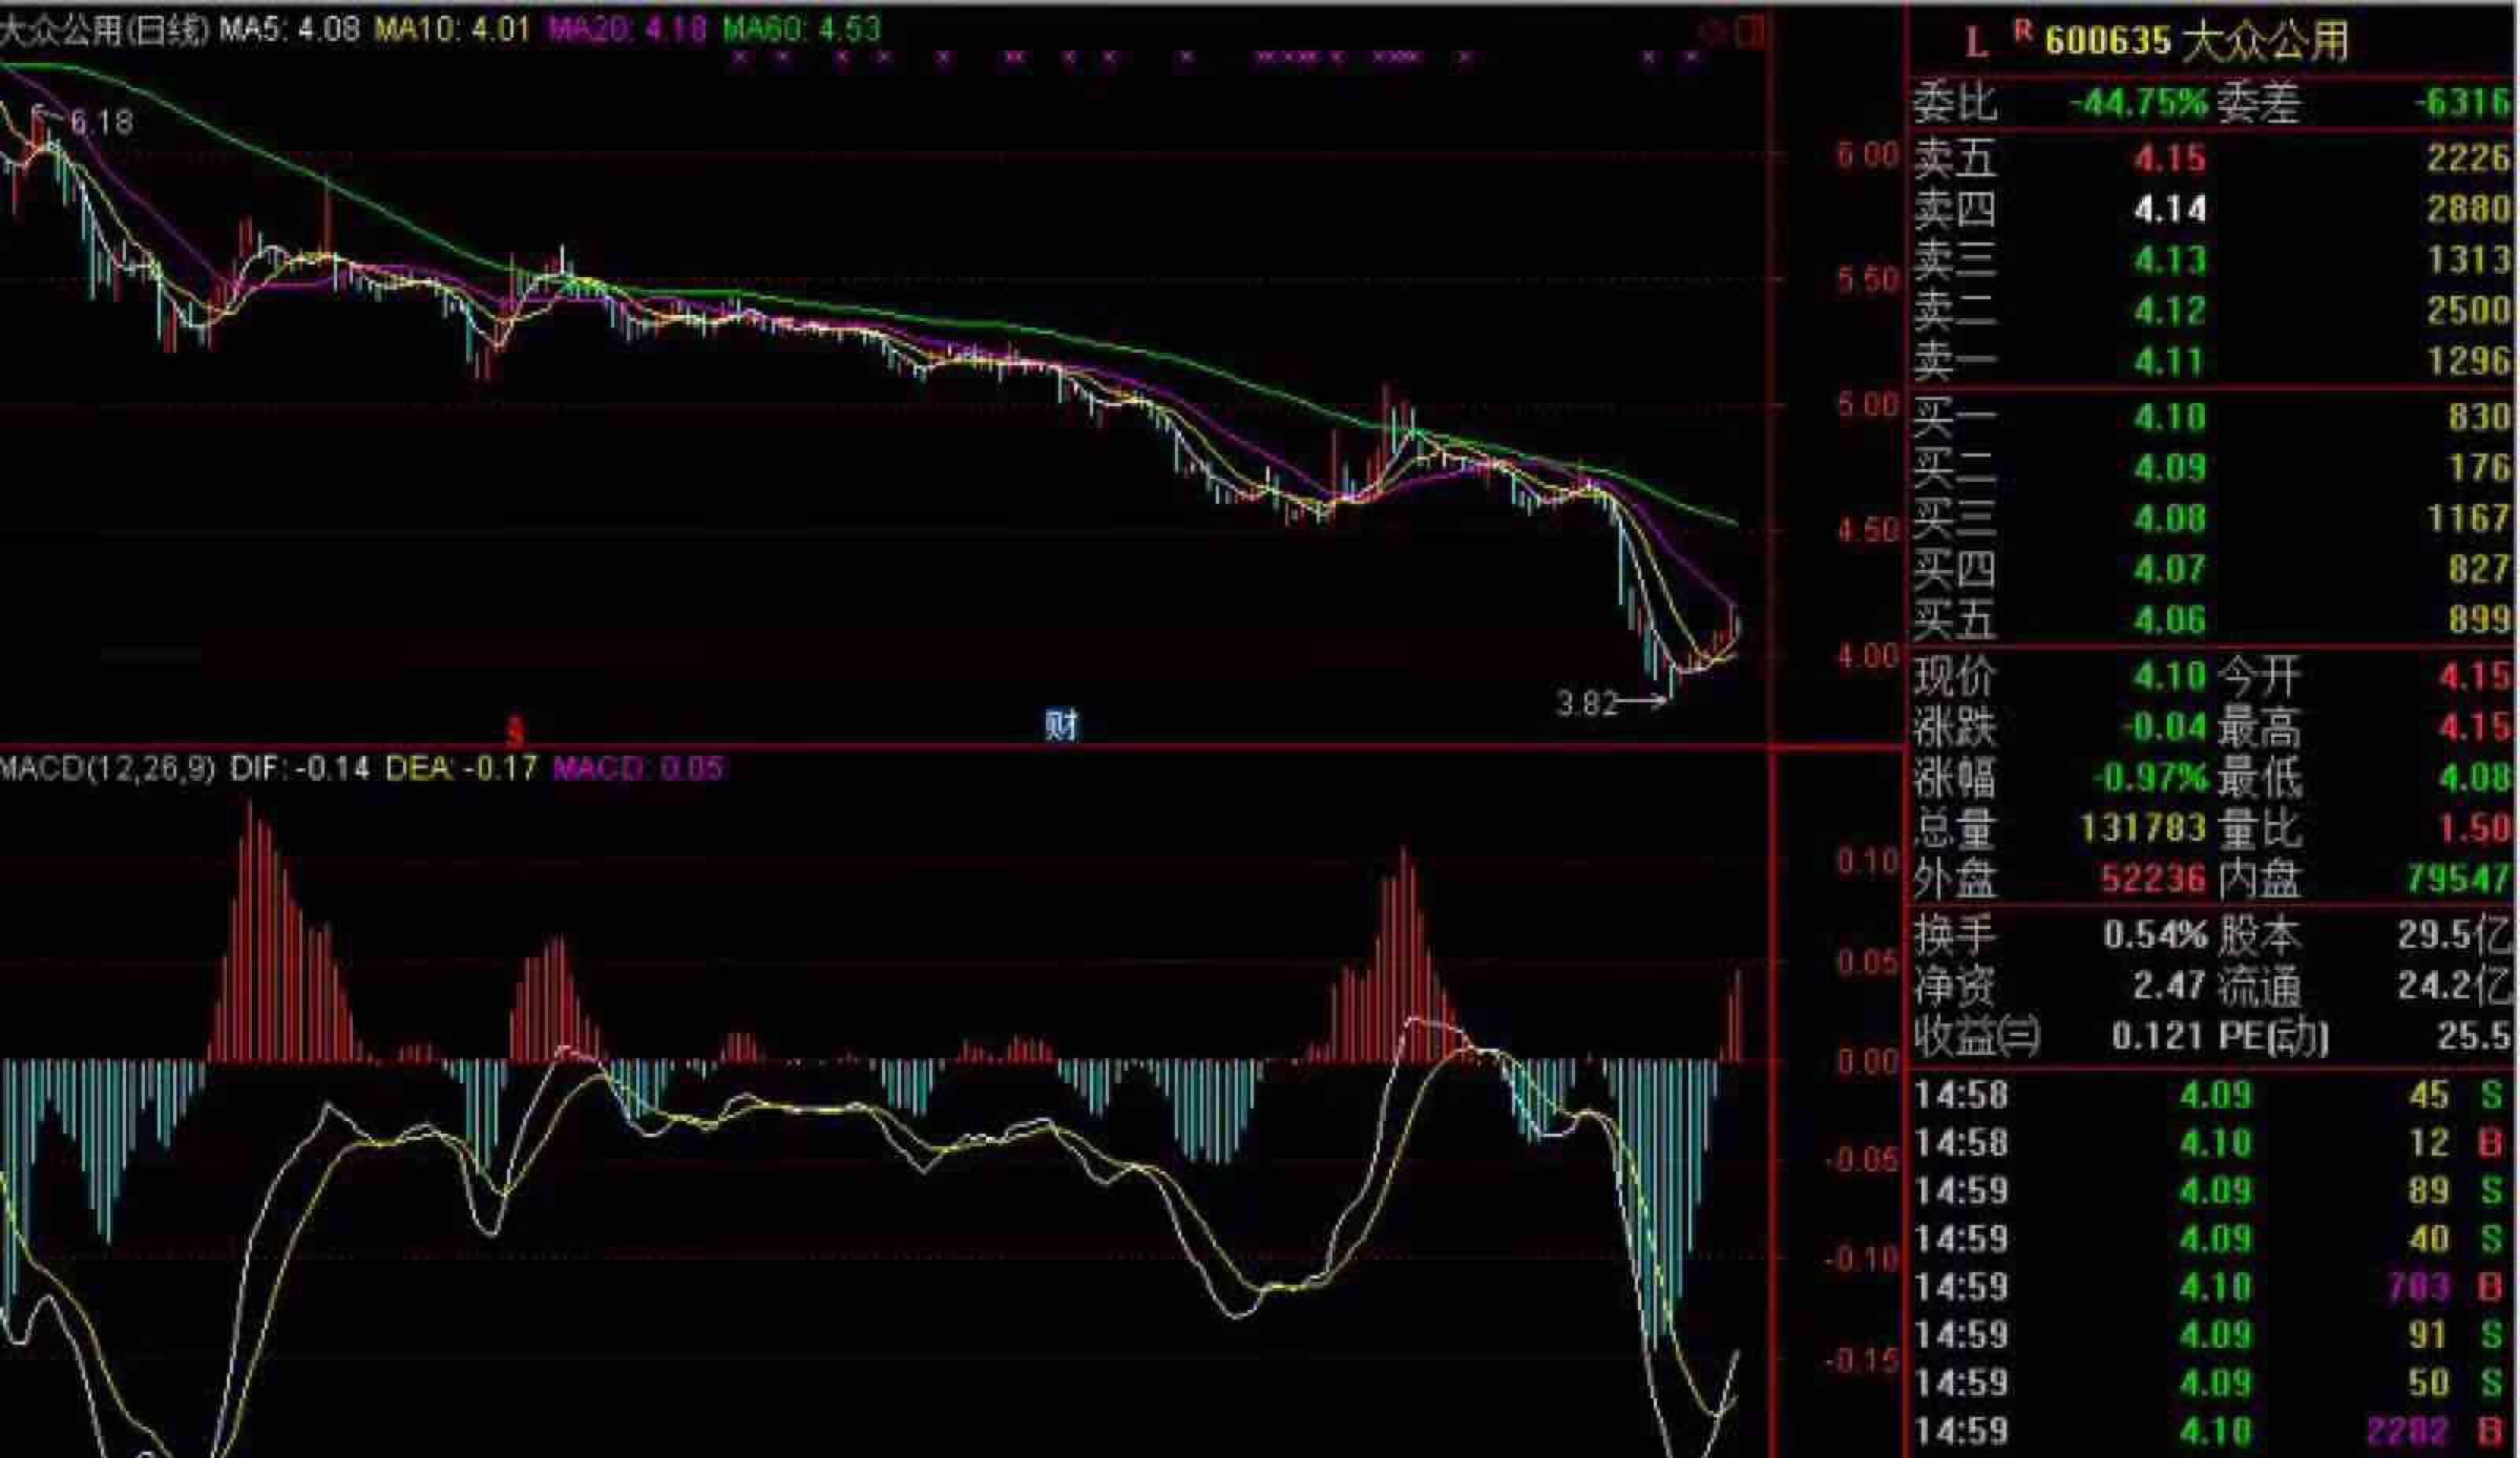This screenshot has height=1458, width=2520.
Task: Click the 3.82 low price annotation
Action: point(1587,704)
